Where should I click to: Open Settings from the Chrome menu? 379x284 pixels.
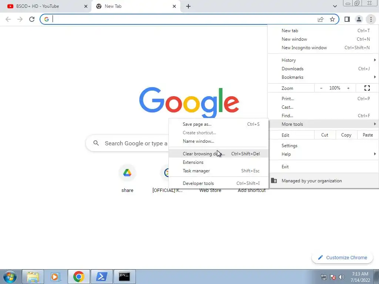coord(323,146)
